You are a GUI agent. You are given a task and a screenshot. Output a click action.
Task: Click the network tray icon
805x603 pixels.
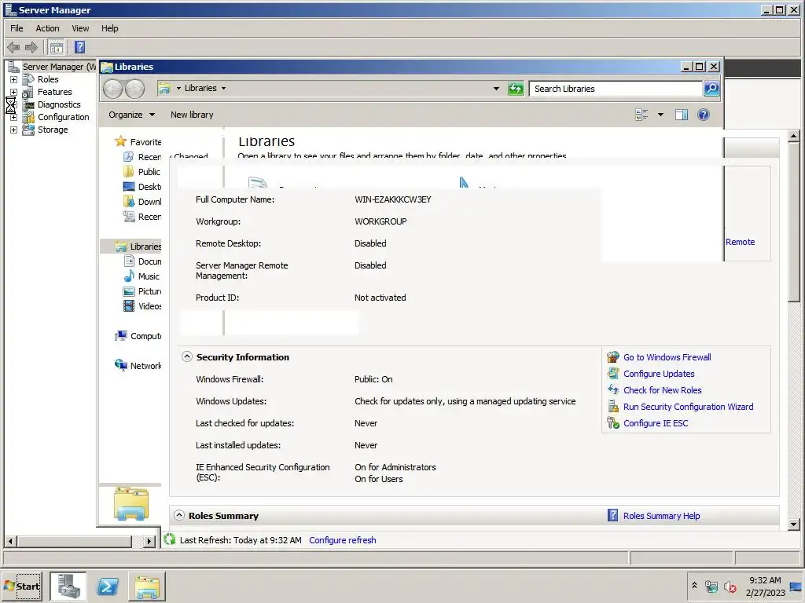(711, 587)
